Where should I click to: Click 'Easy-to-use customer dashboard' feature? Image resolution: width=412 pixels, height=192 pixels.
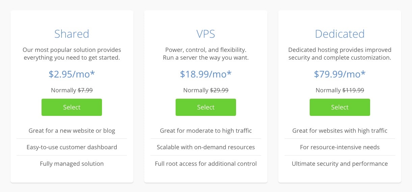click(x=72, y=147)
